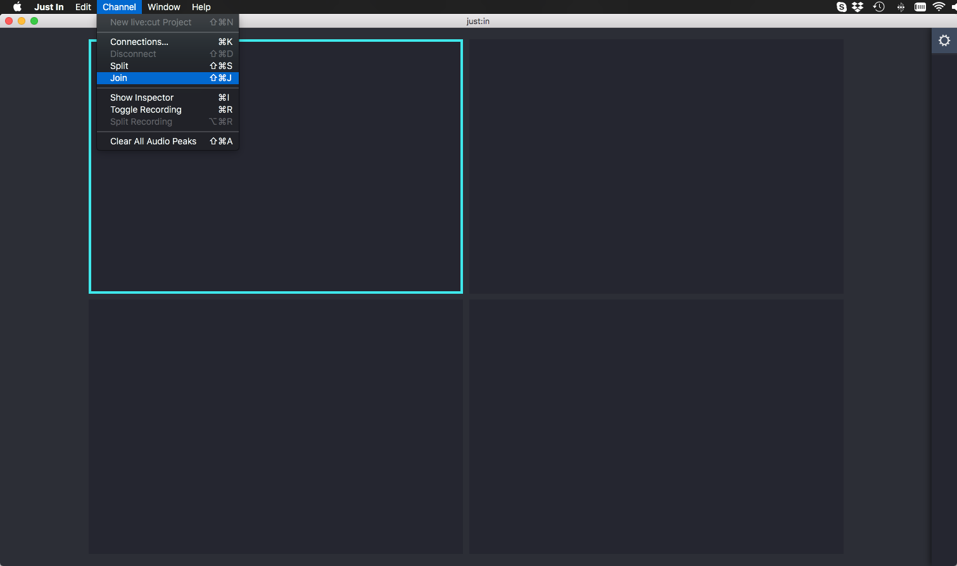Select the top-right channel pane
The width and height of the screenshot is (957, 566).
click(656, 167)
